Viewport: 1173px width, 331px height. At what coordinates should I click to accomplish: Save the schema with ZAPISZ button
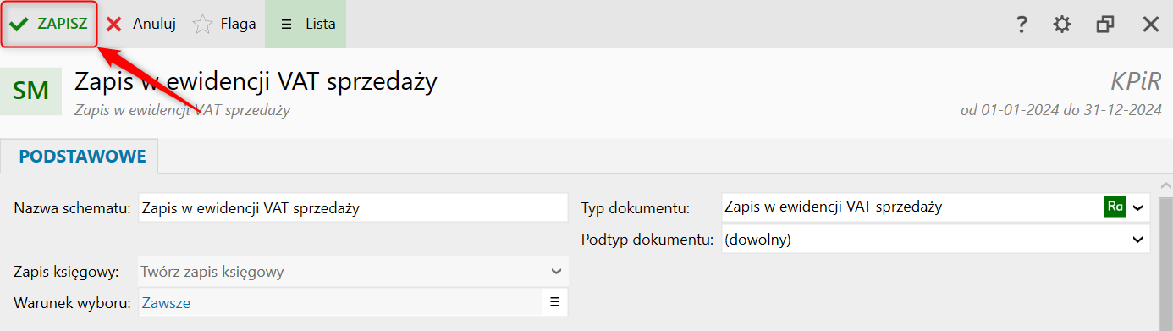click(x=49, y=24)
